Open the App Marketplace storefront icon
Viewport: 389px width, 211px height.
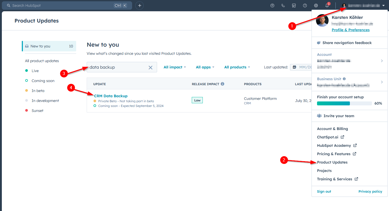294,5
